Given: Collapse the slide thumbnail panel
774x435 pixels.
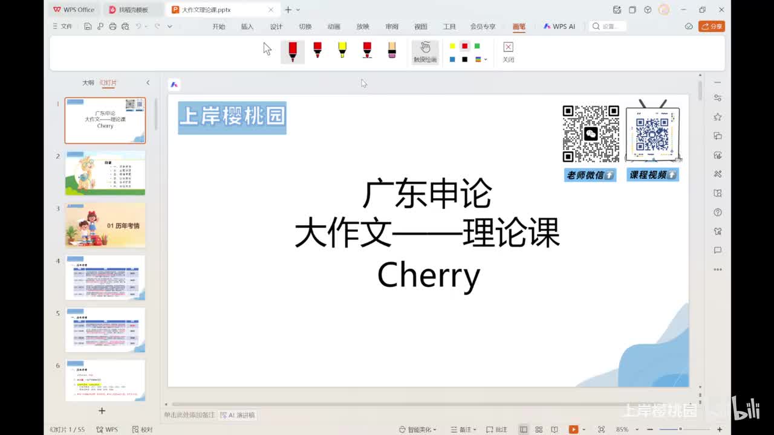Looking at the screenshot, I should 148,83.
